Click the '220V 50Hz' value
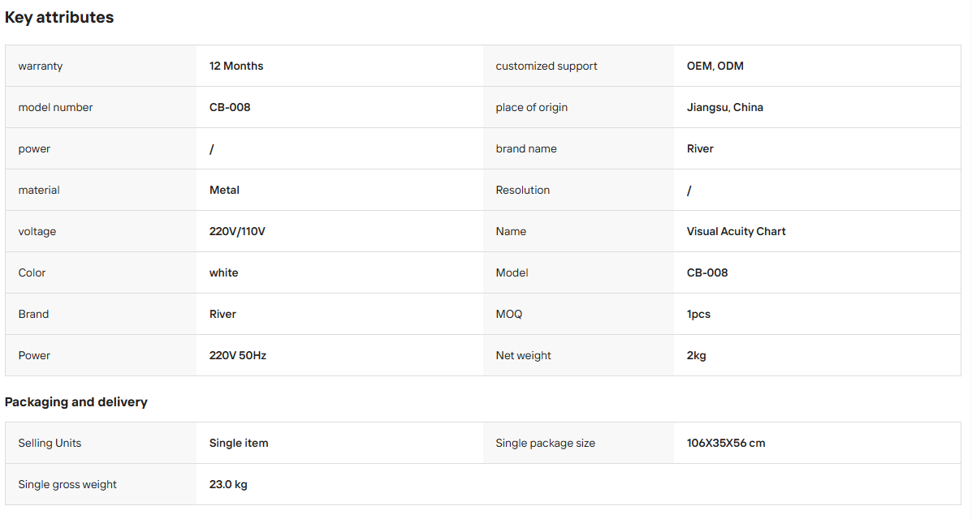This screenshot has height=519, width=972. tap(238, 355)
